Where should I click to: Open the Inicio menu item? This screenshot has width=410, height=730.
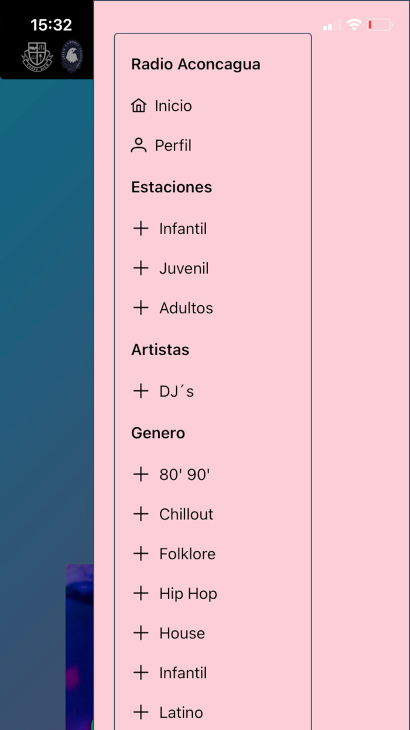(173, 106)
